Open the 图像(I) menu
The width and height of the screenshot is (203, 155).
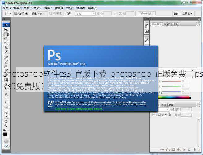pyautogui.click(x=28, y=8)
